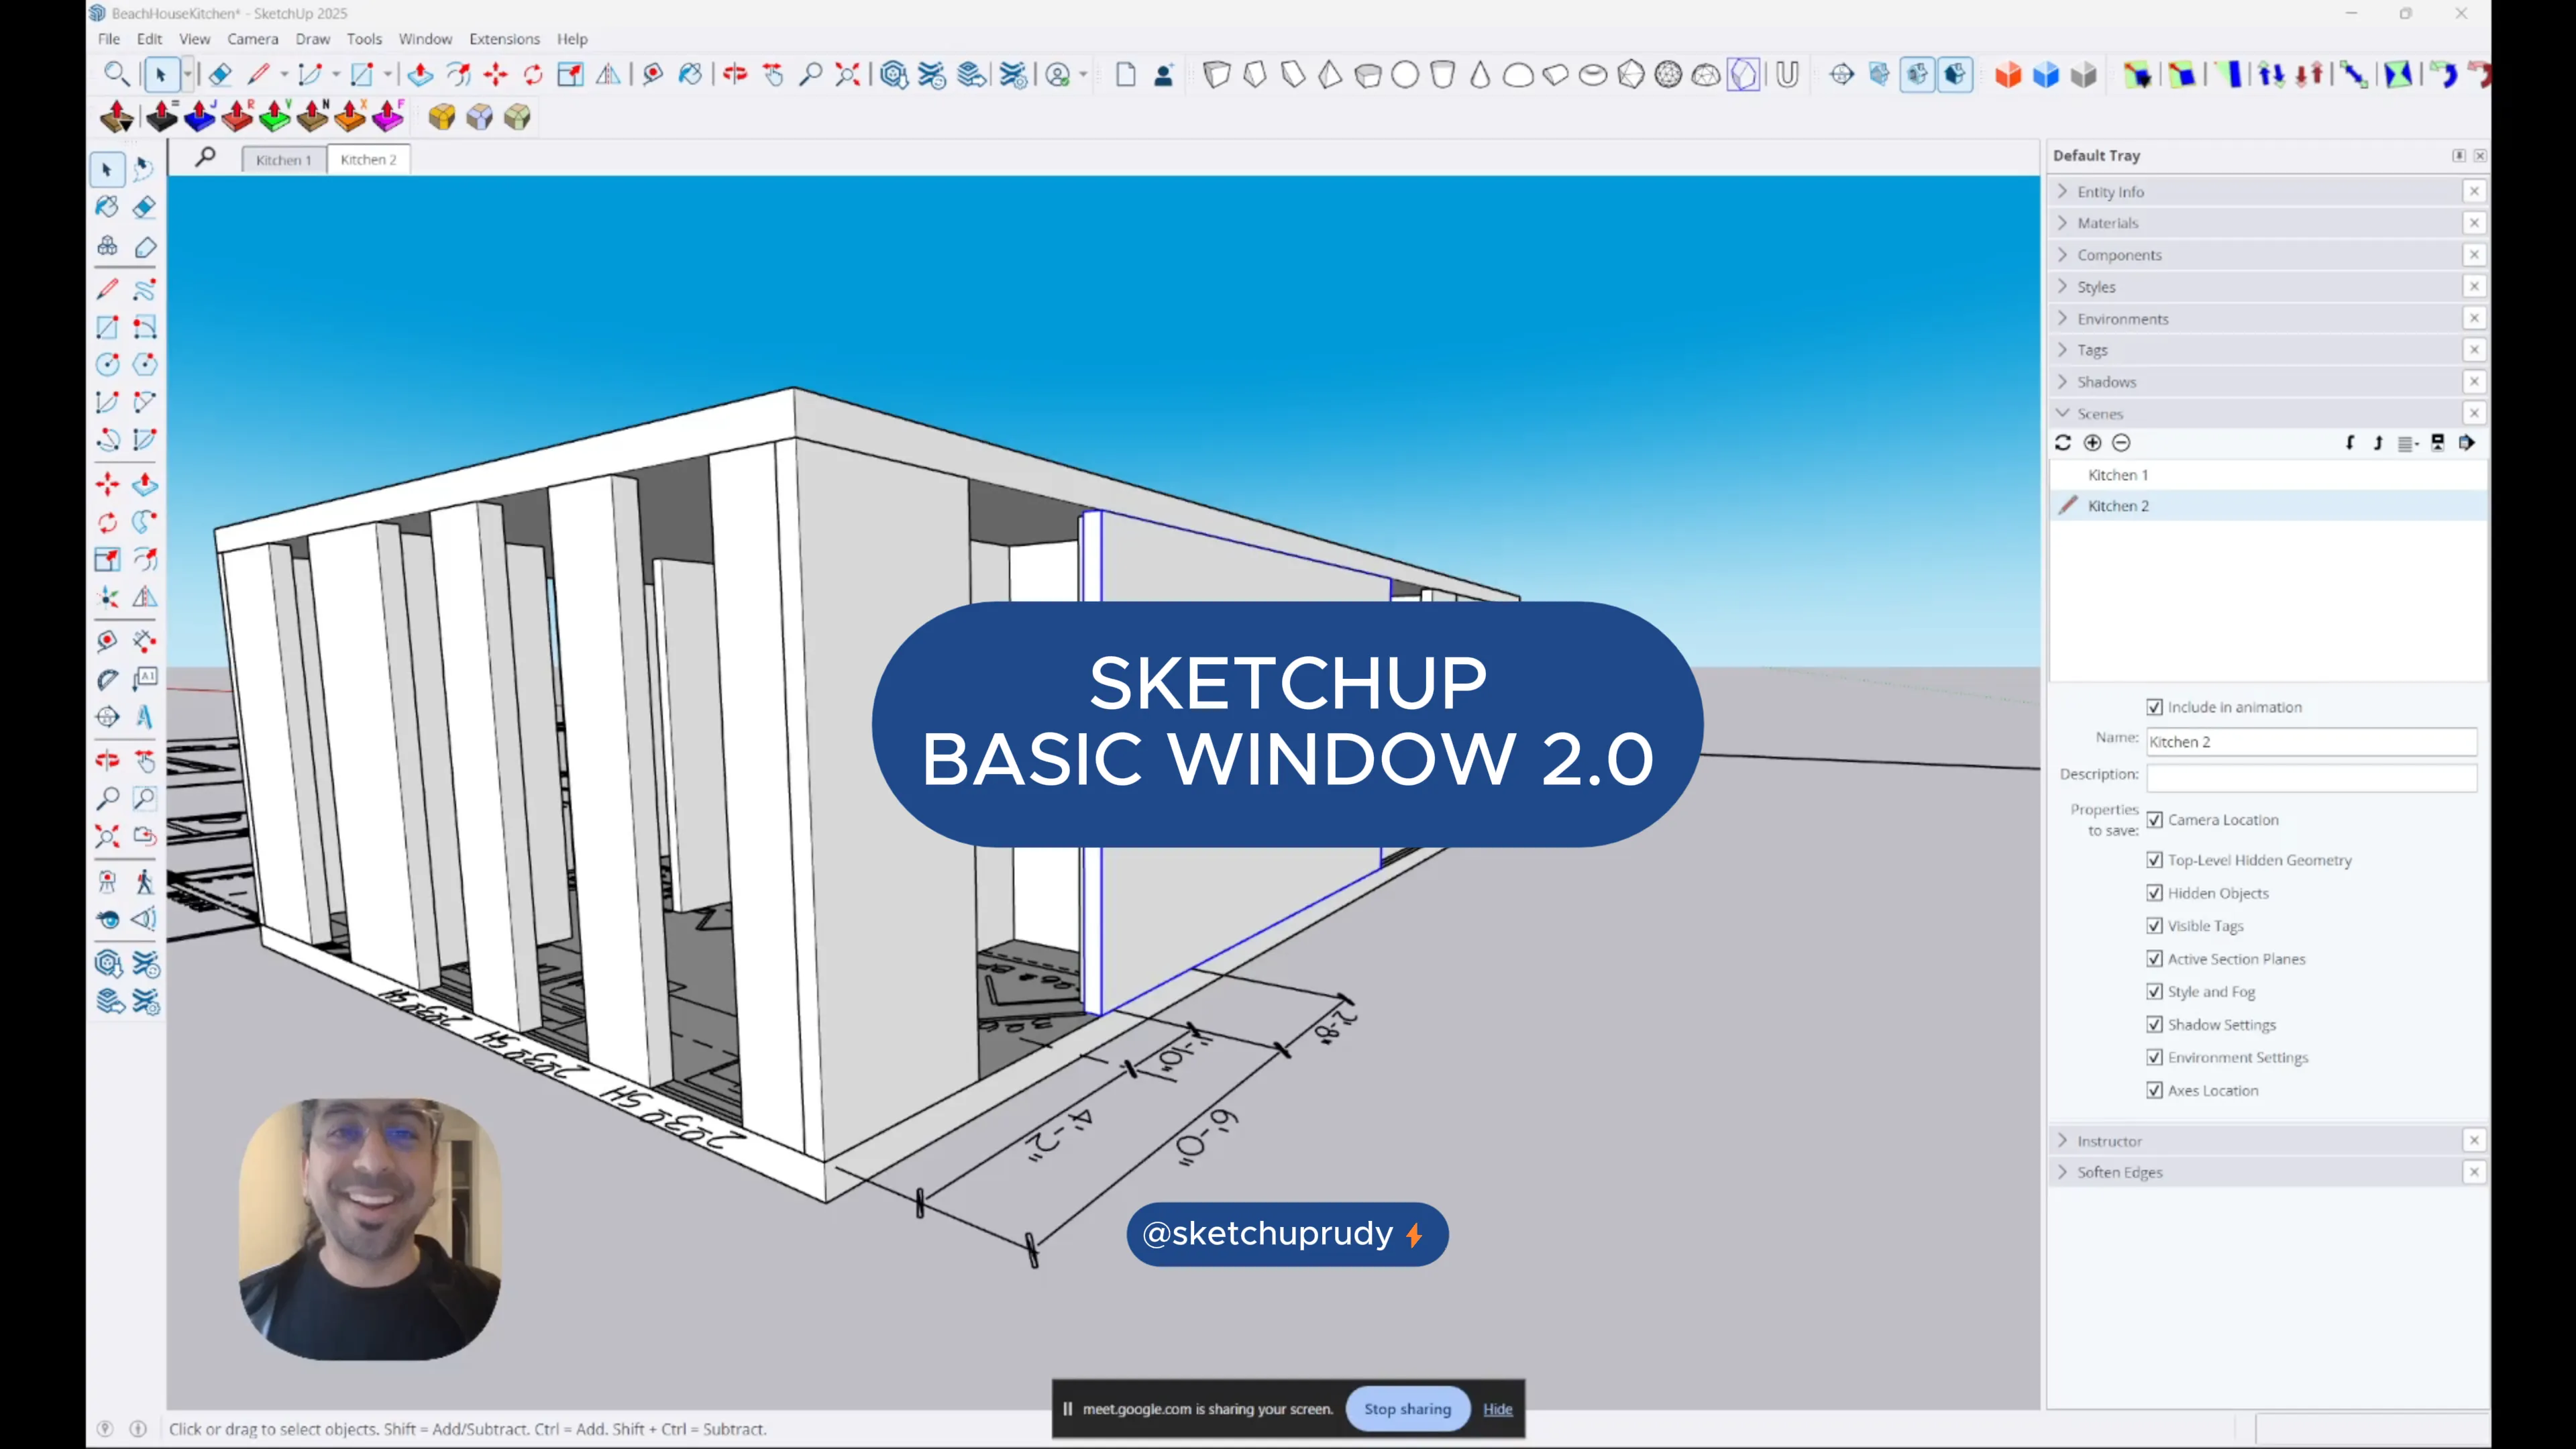This screenshot has width=2576, height=1449.
Task: Click the Update Scene refresh icon
Action: click(2063, 443)
